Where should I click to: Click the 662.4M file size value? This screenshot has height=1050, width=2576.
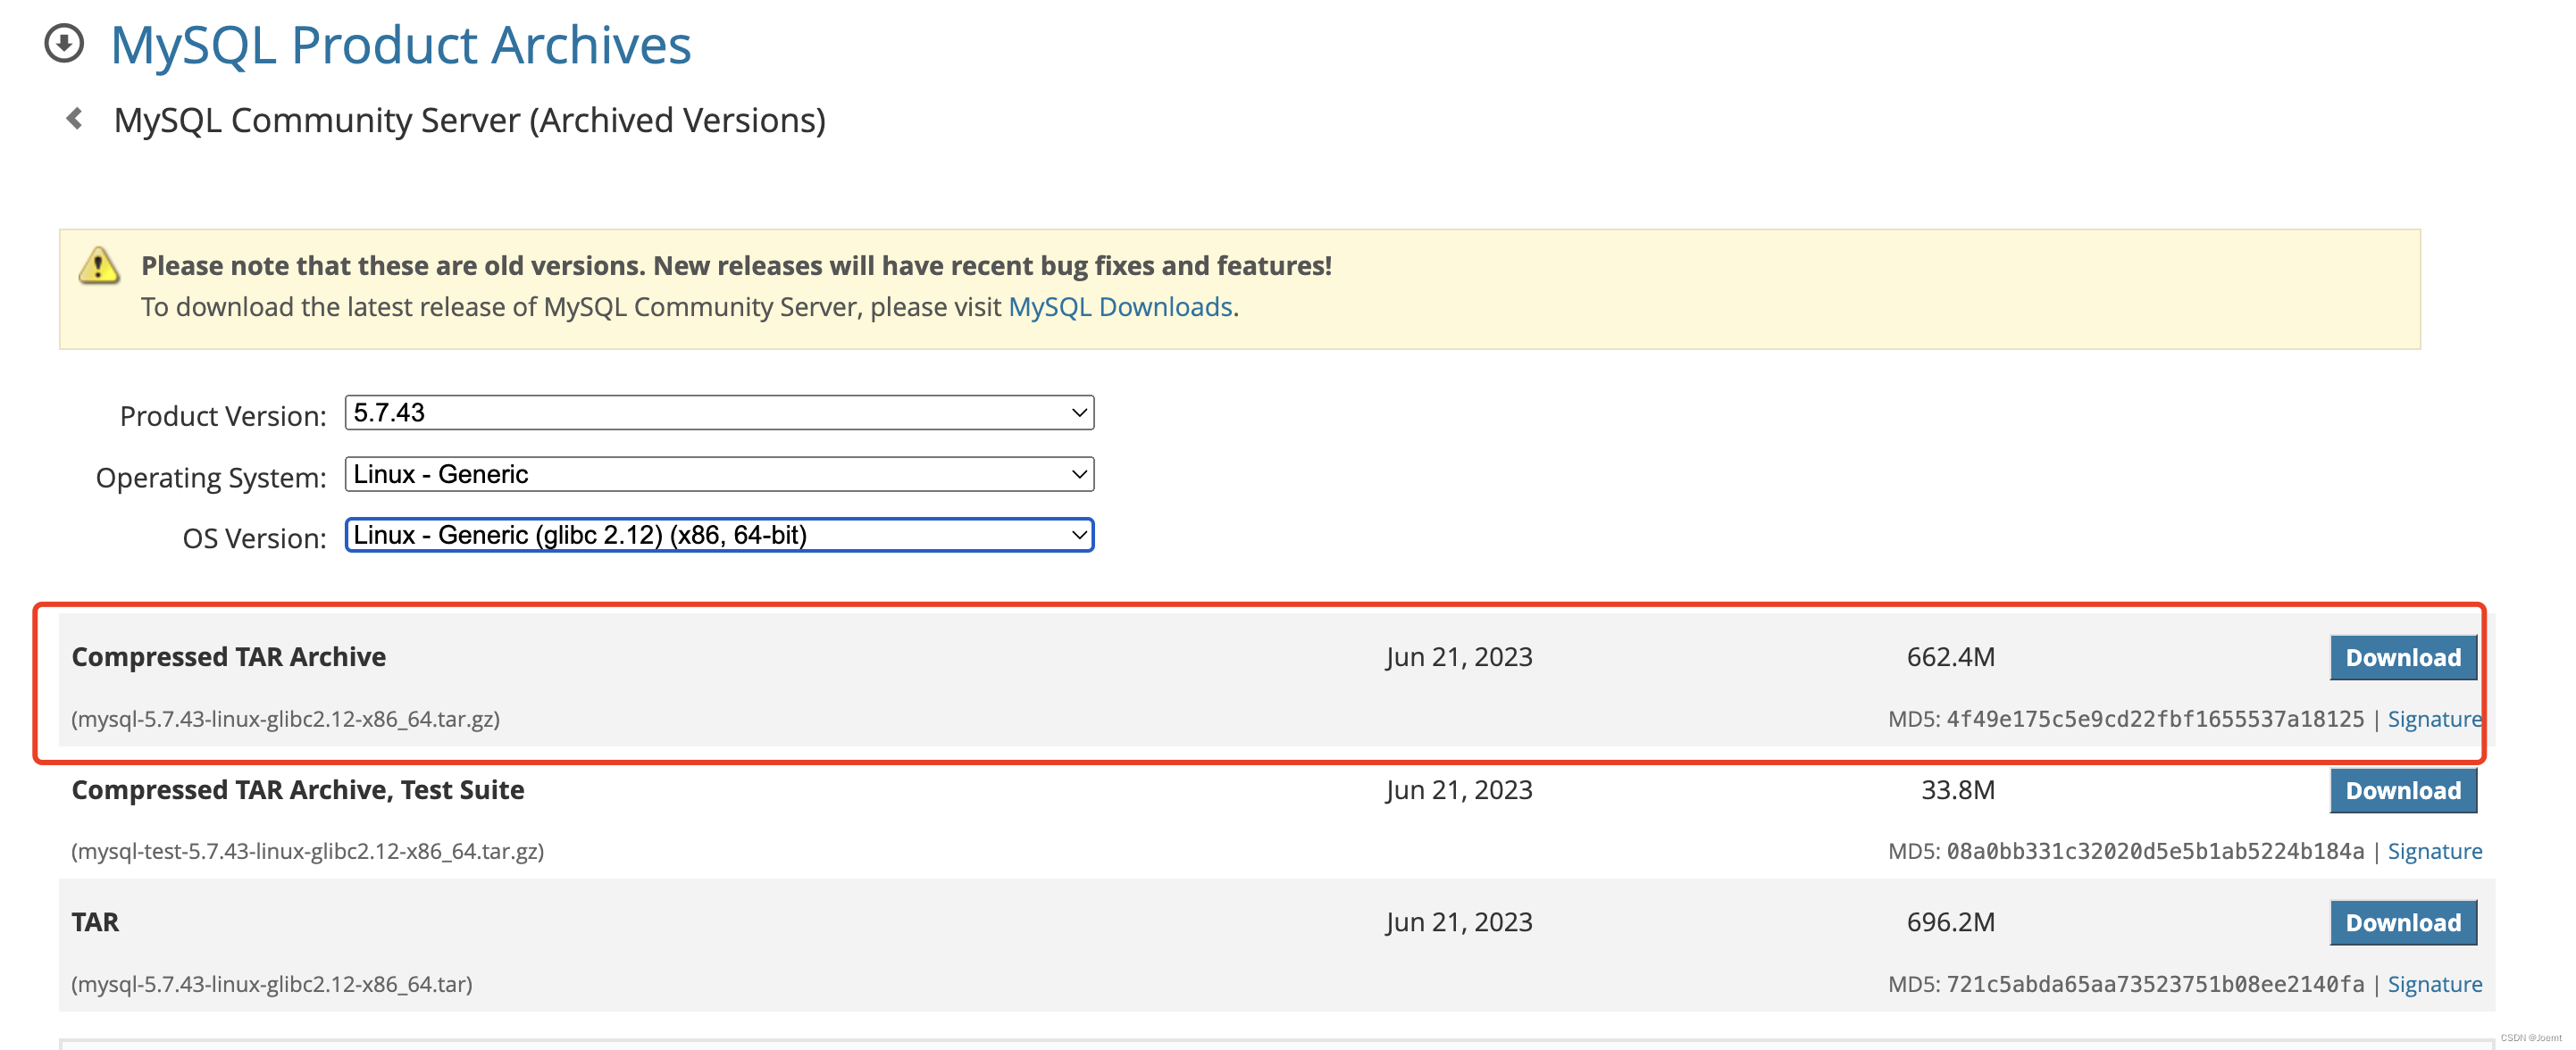1950,656
